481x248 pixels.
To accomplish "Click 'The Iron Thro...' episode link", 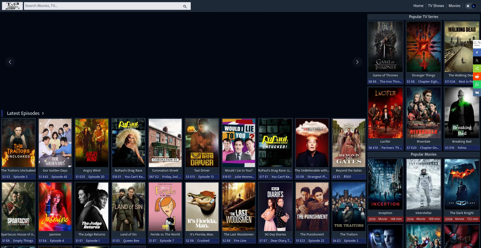I will point(391,82).
